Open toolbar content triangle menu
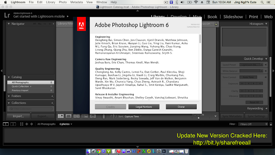Screen dimensions: 275x155 tap(216, 116)
